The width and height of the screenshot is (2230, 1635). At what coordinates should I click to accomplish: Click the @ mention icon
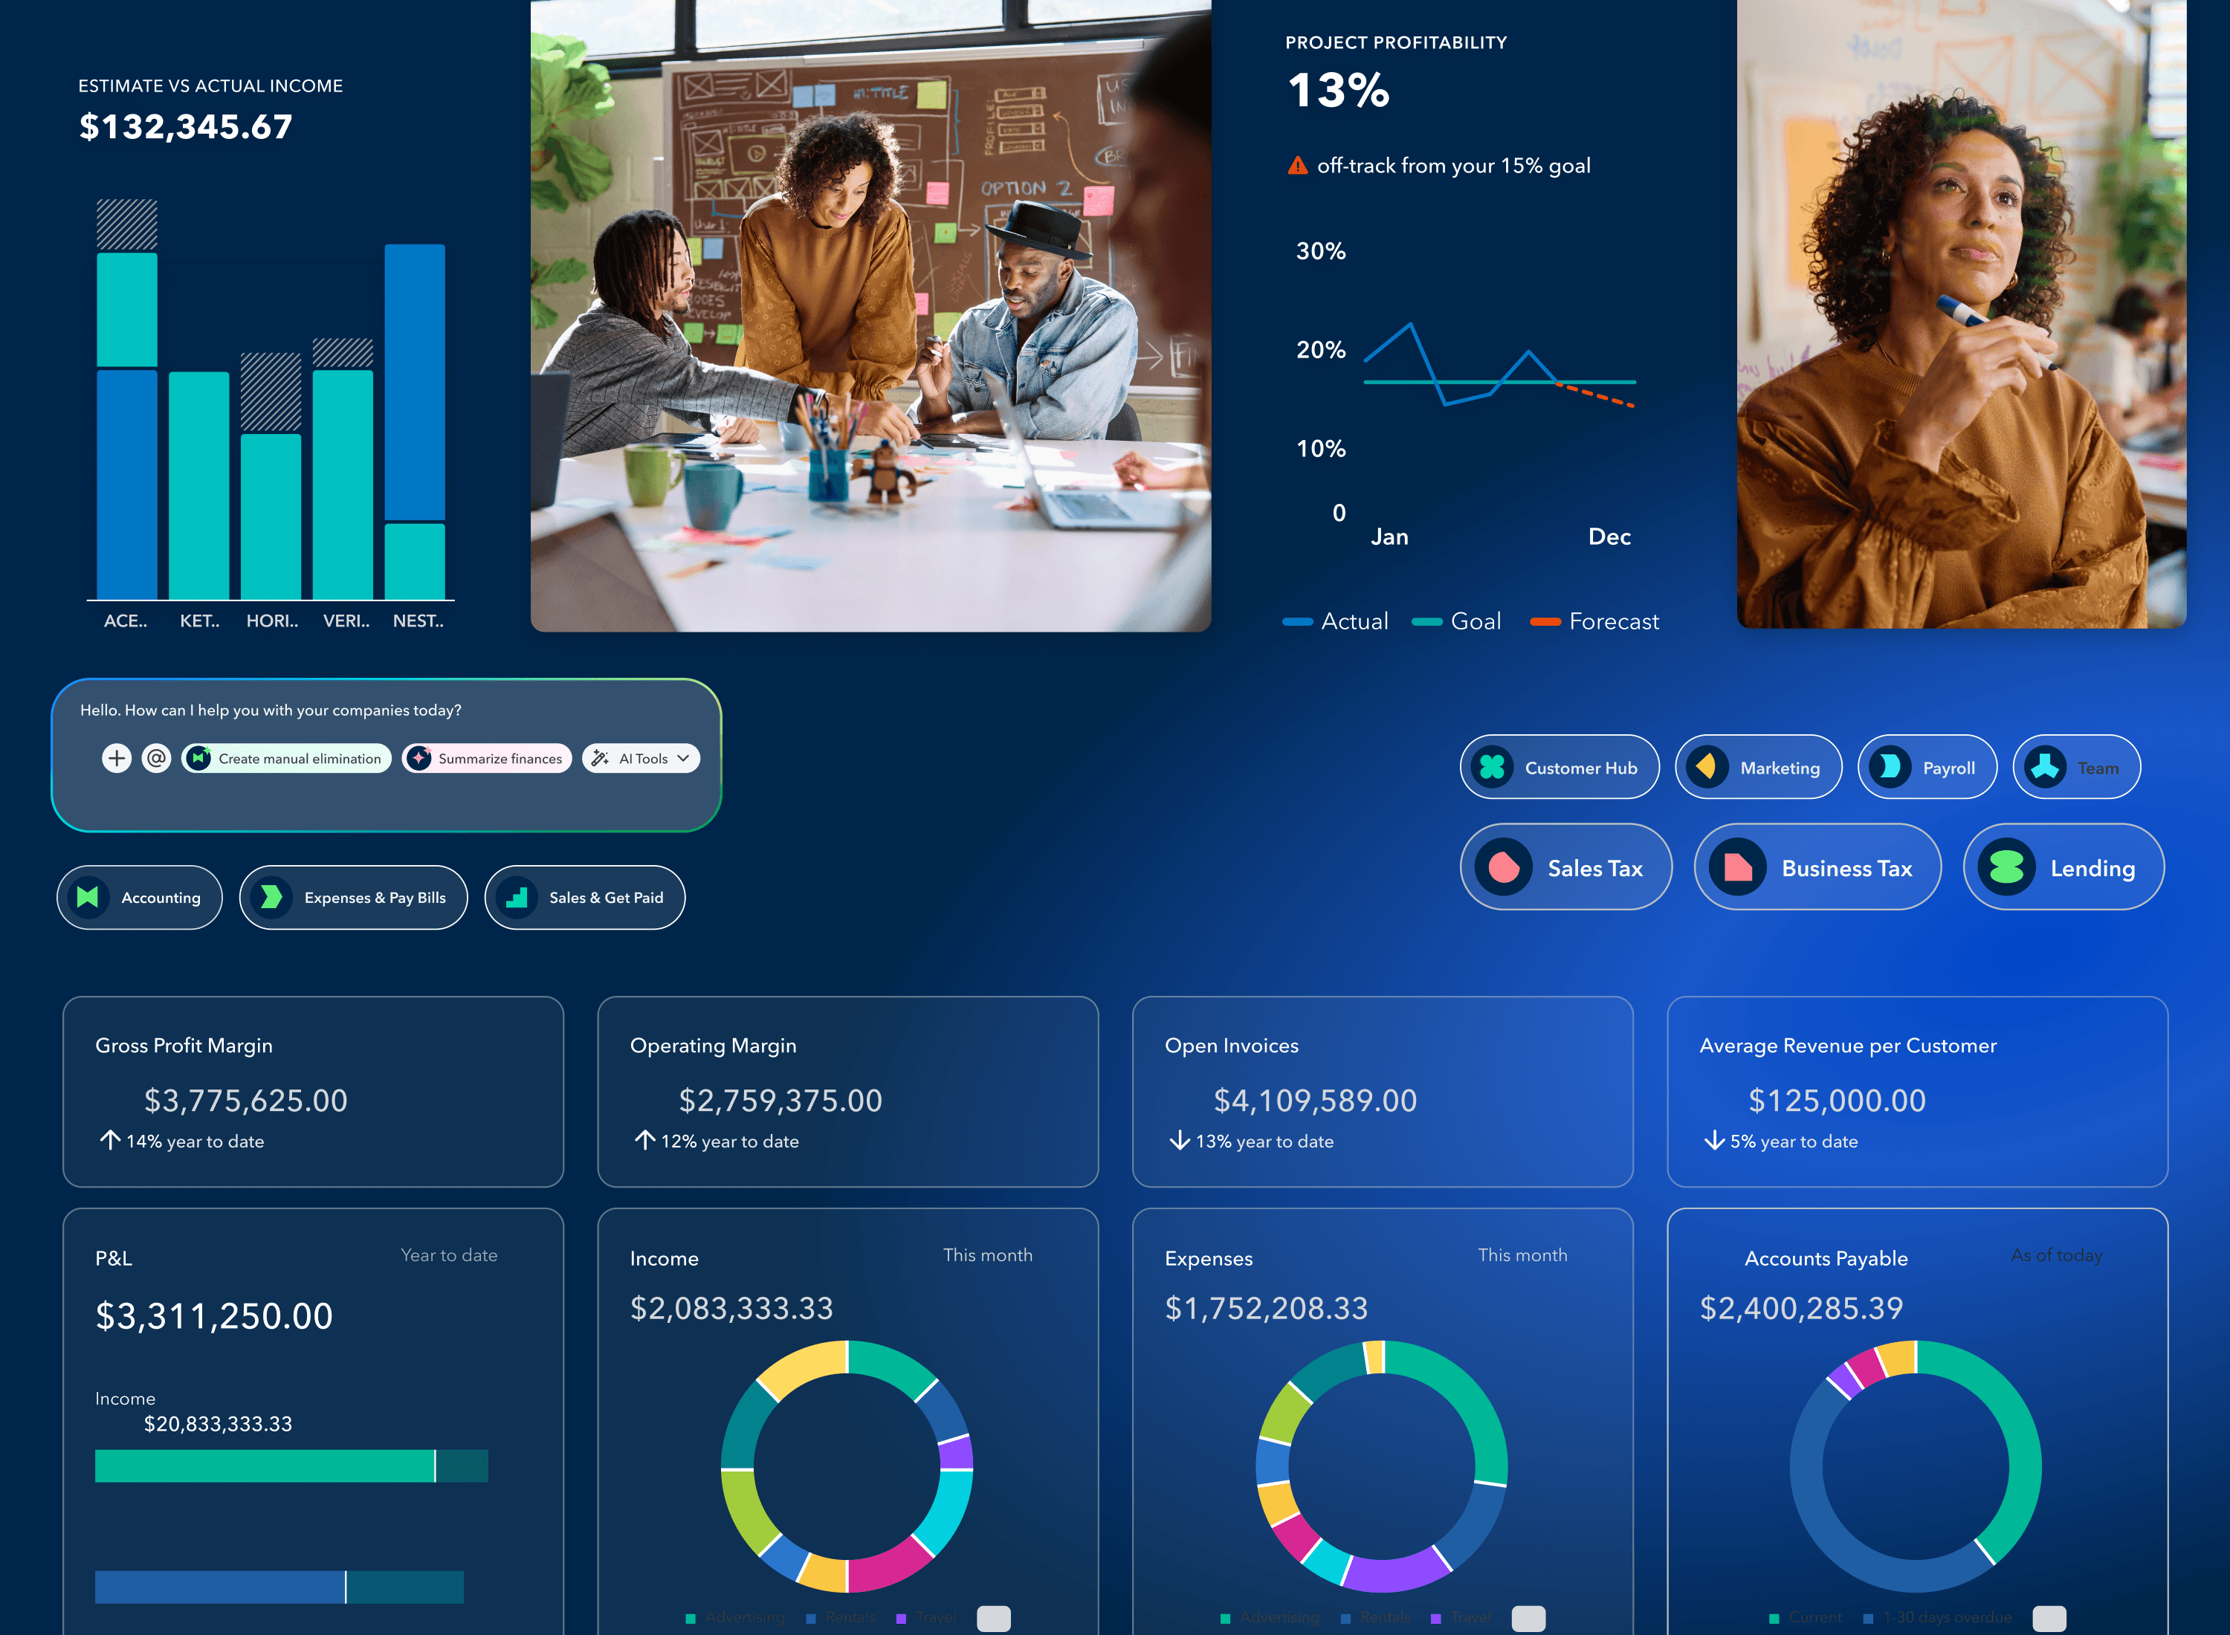point(156,758)
